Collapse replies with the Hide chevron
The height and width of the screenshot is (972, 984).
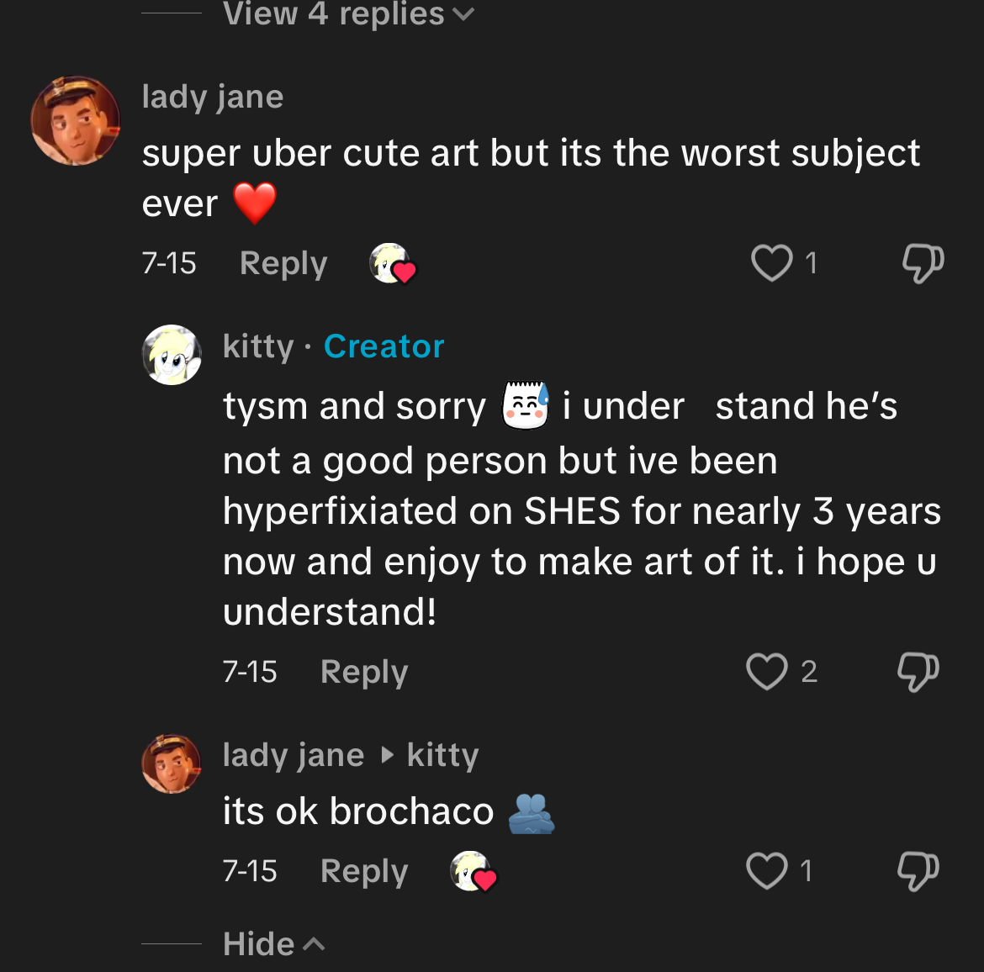point(273,944)
